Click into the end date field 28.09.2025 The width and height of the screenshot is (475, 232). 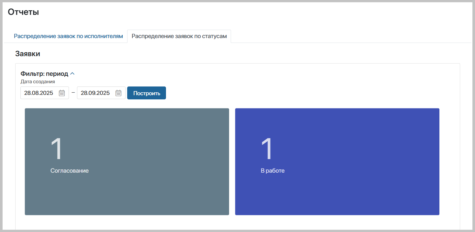(95, 93)
